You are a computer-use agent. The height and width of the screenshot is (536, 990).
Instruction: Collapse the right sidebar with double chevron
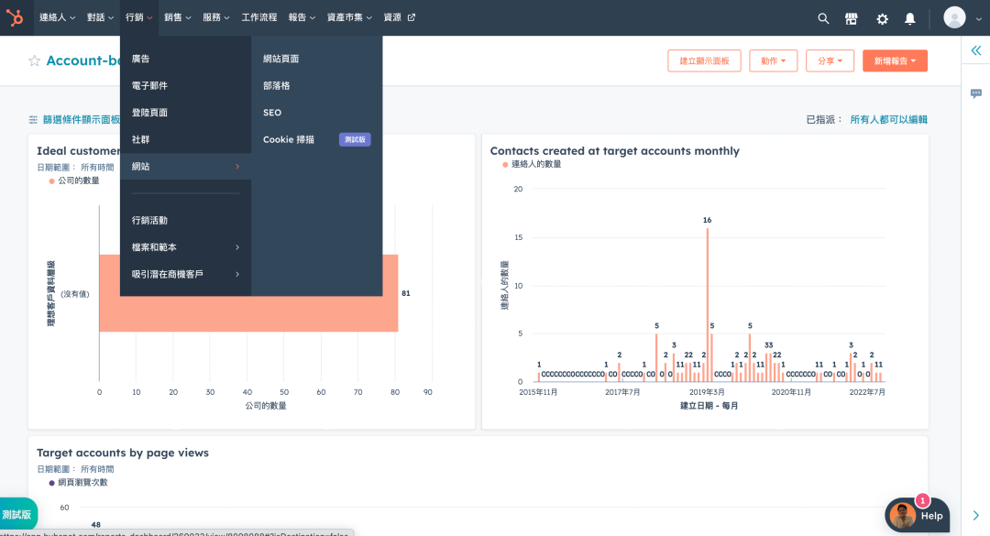[975, 51]
